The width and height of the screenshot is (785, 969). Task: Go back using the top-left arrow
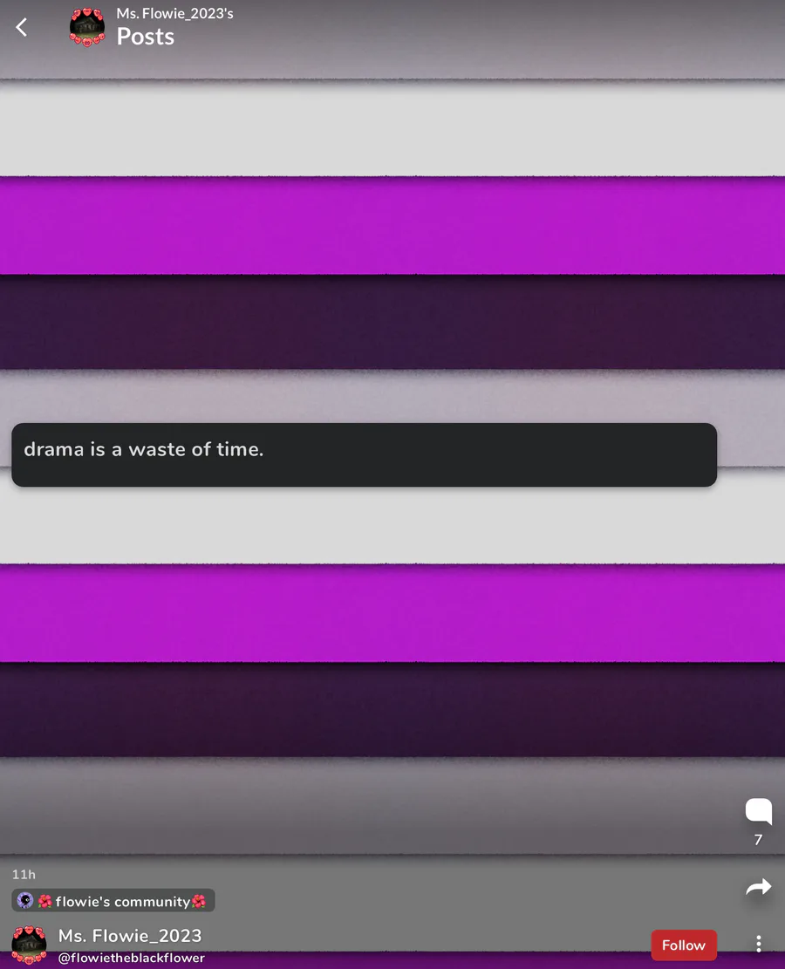[x=22, y=27]
